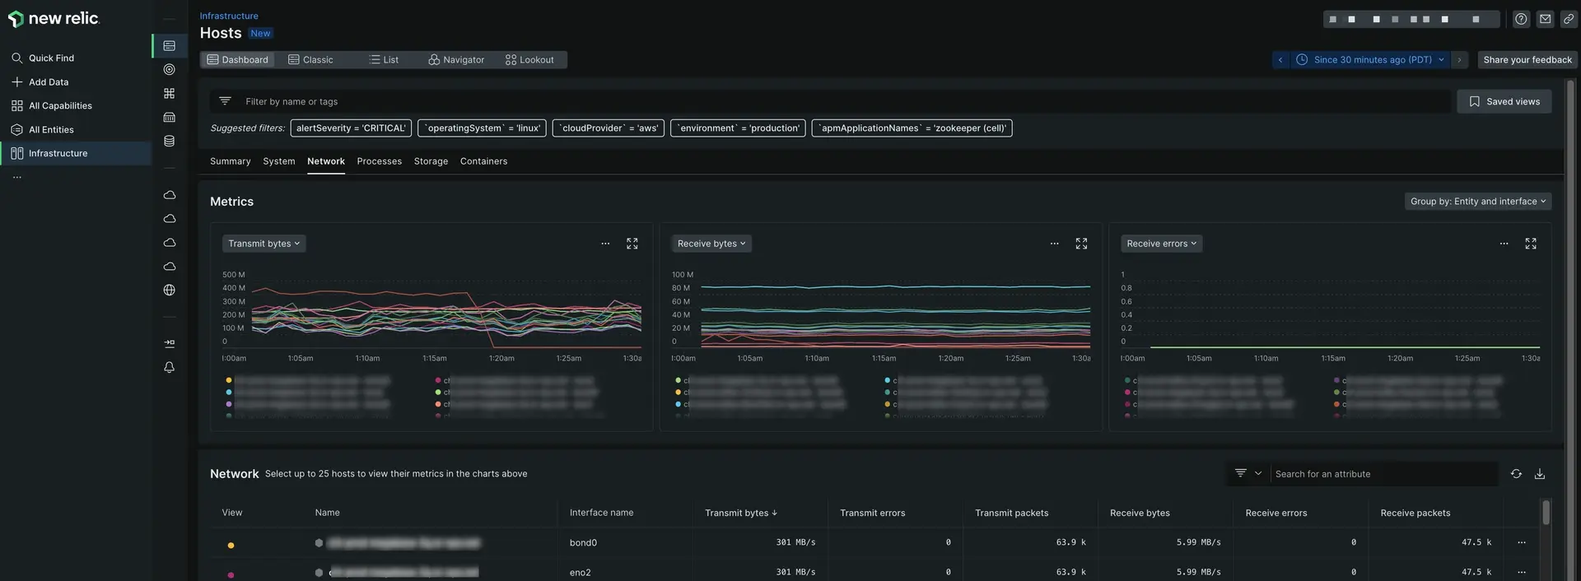Open the help question mark icon
The height and width of the screenshot is (581, 1581).
(x=1521, y=19)
